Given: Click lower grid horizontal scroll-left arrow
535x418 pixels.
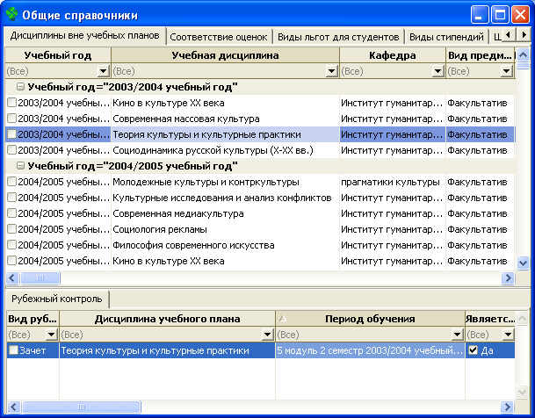Looking at the screenshot, I should click(13, 407).
